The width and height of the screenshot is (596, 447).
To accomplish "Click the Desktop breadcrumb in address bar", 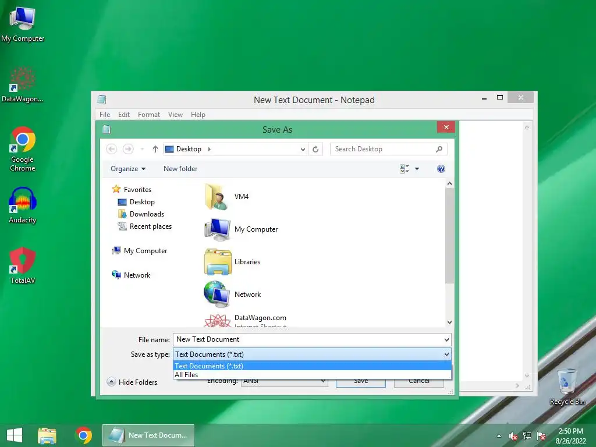I will [189, 149].
